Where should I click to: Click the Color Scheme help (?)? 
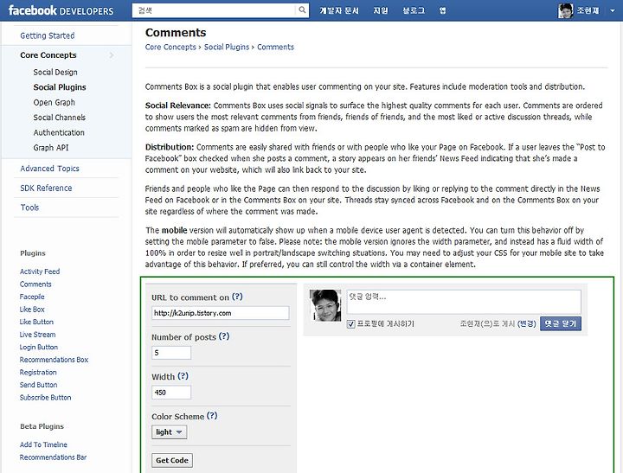pyautogui.click(x=212, y=416)
